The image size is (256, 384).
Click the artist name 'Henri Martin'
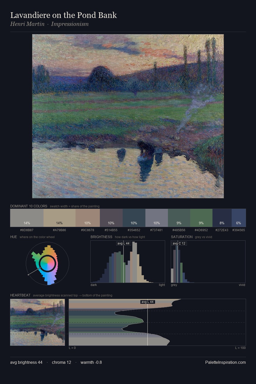tap(27, 24)
